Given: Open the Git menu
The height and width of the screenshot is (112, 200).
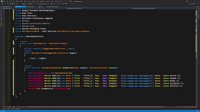Looking at the screenshot, I should click(x=14, y=1).
